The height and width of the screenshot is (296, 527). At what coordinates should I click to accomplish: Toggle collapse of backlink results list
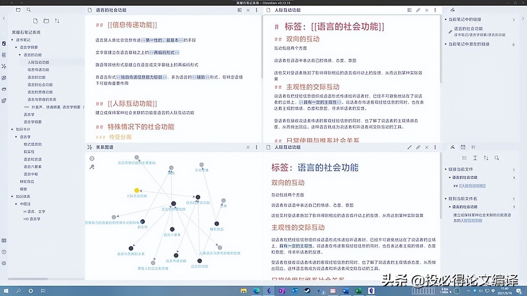[x=464, y=158]
